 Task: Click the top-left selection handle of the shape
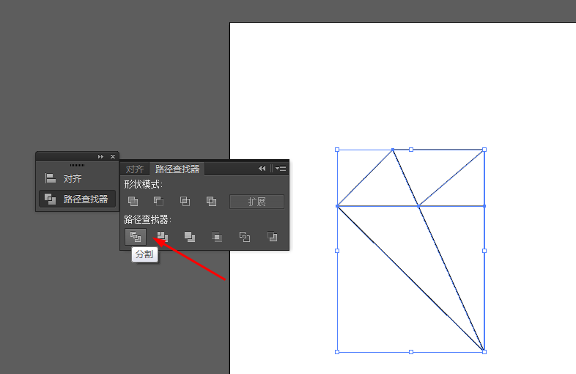click(x=337, y=150)
